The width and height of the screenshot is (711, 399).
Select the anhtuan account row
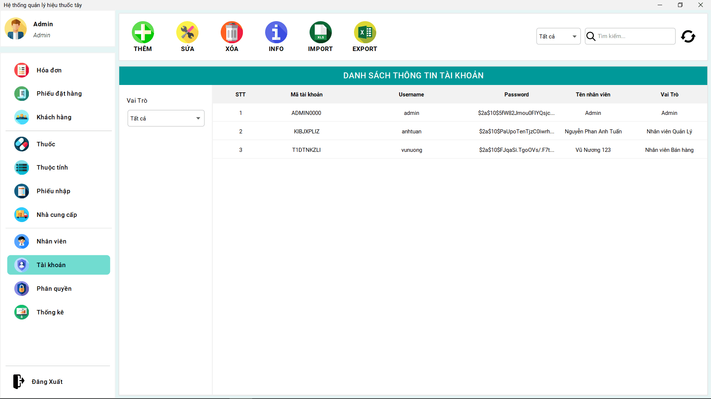[411, 132]
